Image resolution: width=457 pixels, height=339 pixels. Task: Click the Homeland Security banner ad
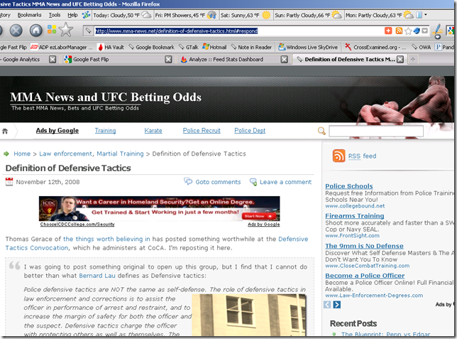[160, 208]
